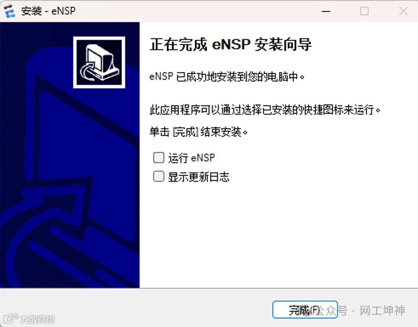418x327 pixels.
Task: Click the eNSP icon in title bar
Action: 9,11
